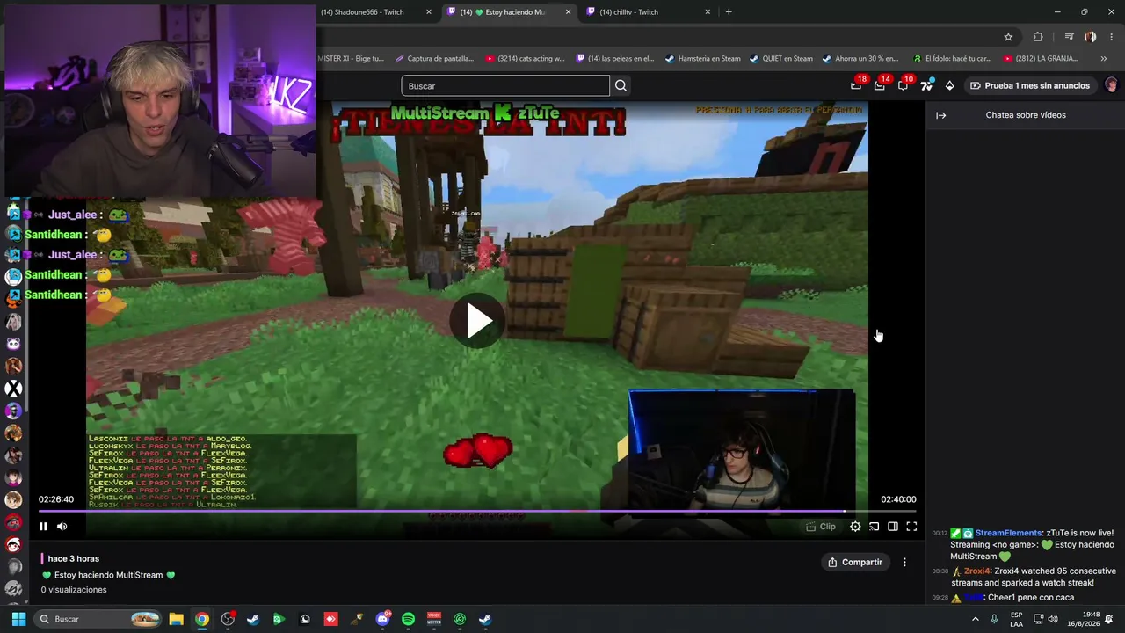Show more bookmarks with the double chevron
This screenshot has height=633, width=1125.
pyautogui.click(x=1104, y=59)
